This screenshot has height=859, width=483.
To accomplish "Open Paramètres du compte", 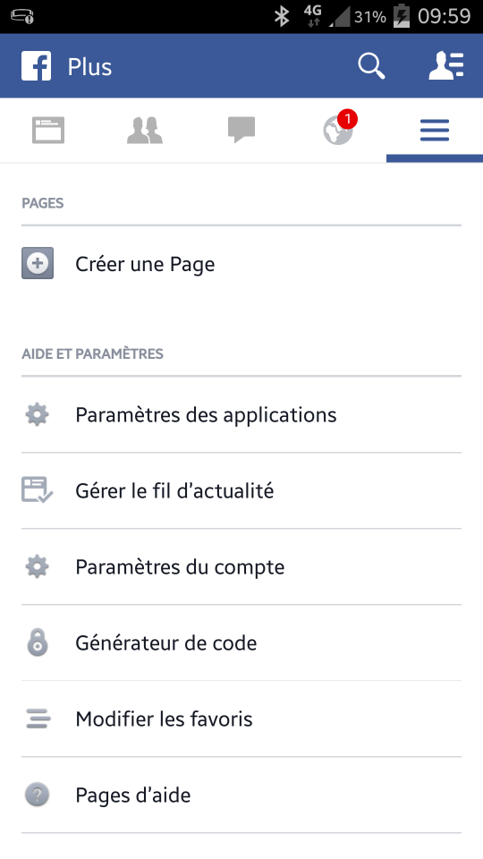I will [241, 567].
